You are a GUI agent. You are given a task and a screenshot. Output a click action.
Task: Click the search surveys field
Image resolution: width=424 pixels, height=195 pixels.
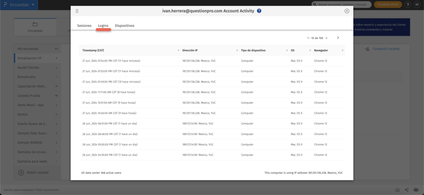tap(341, 5)
